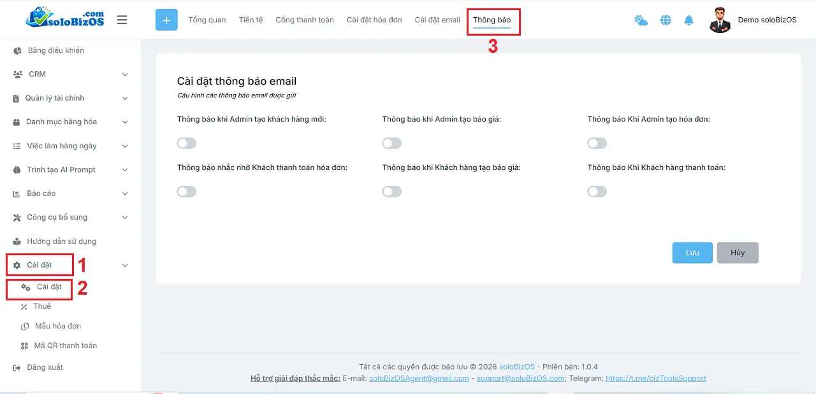Expand Quản lý tài chính chevron
This screenshot has height=394, width=816.
pyautogui.click(x=125, y=98)
